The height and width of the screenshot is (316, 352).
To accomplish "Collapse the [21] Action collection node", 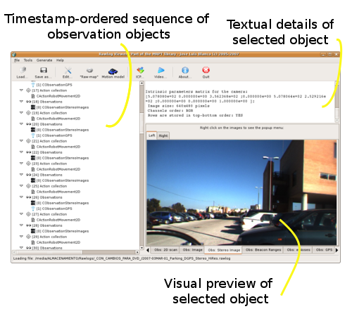I will tap(21, 140).
